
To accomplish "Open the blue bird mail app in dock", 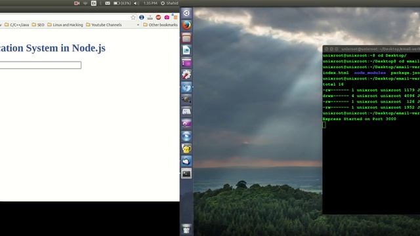I will pos(186,161).
